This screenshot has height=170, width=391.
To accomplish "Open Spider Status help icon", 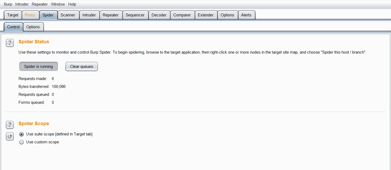I will pos(10,43).
